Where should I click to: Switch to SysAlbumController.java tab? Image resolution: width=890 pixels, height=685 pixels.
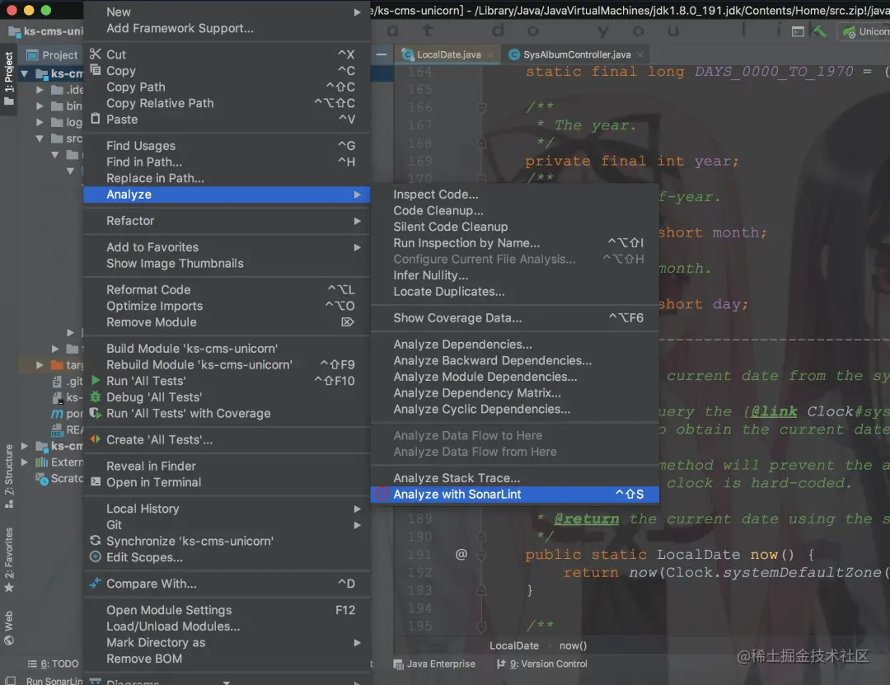coord(575,54)
